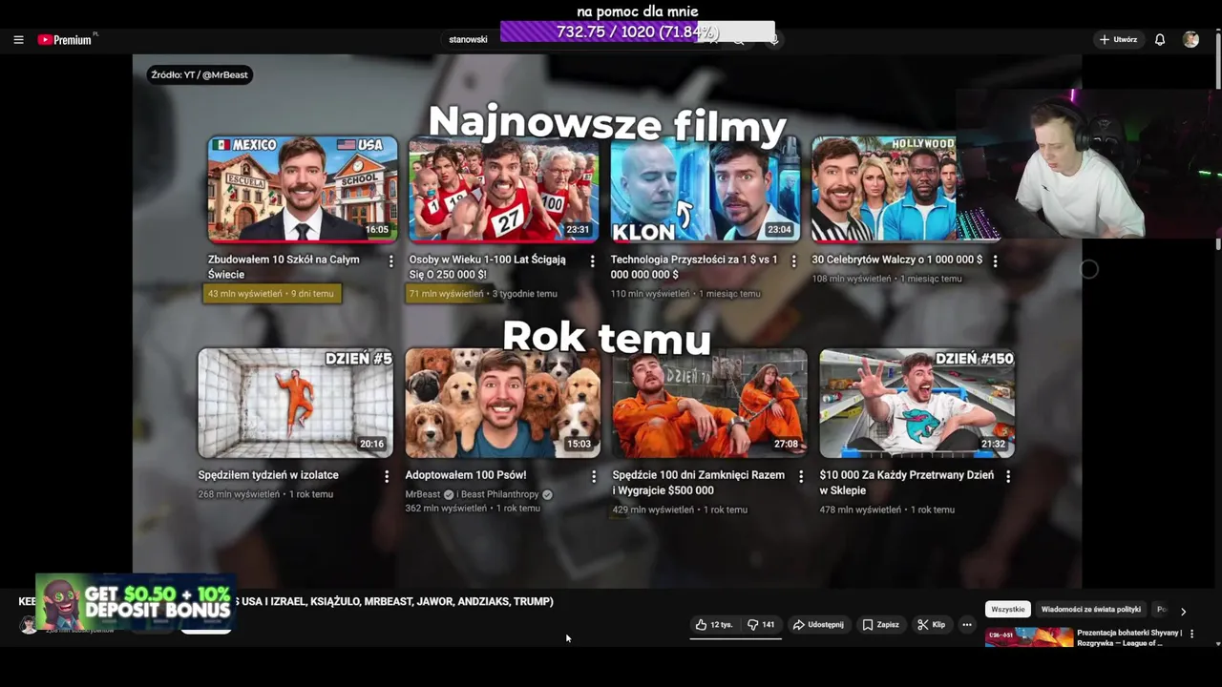
Task: Open the Dzień #5 isolation room thumbnail
Action: point(295,403)
